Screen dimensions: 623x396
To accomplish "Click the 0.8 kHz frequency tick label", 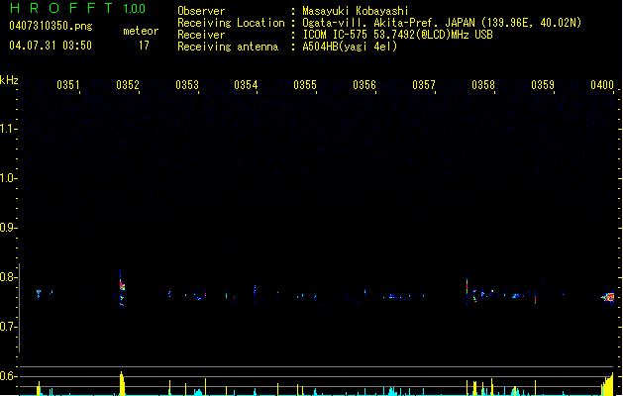I will click(x=8, y=277).
